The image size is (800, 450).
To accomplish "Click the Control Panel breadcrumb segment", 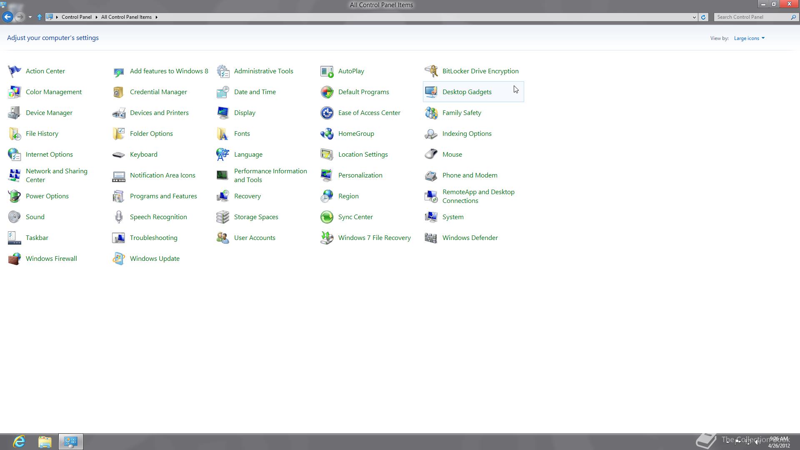I will [77, 17].
